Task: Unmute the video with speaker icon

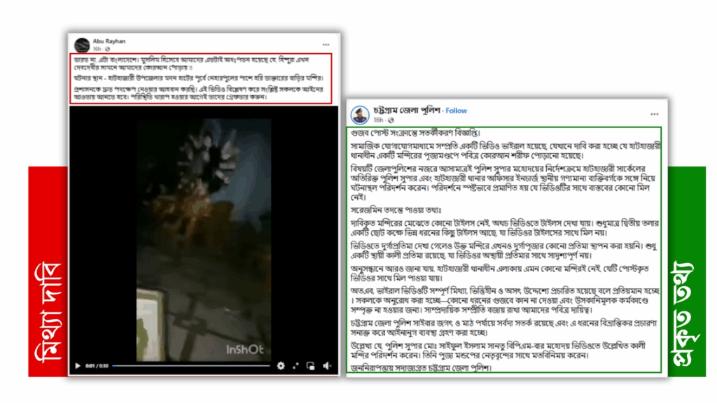Action: pyautogui.click(x=326, y=365)
